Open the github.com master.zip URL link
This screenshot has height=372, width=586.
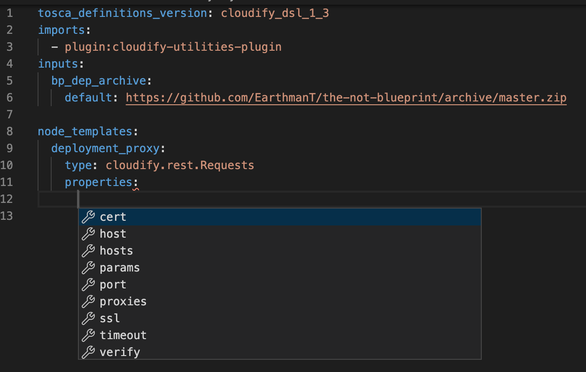click(x=346, y=98)
